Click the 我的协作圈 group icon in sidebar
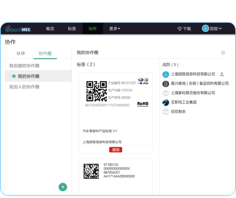Screen dimensions: 236x198 (14, 76)
